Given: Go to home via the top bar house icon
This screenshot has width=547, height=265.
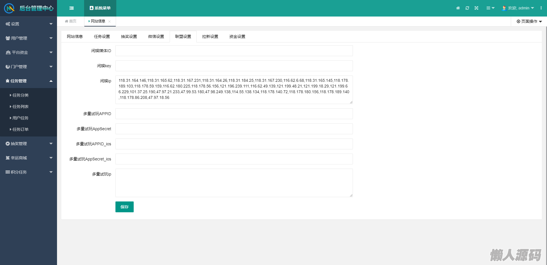Looking at the screenshot, I should point(458,8).
